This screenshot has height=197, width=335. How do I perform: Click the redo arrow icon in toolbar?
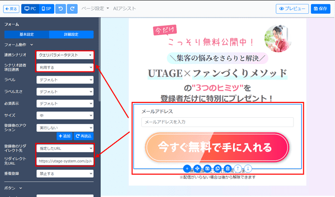pyautogui.click(x=72, y=9)
